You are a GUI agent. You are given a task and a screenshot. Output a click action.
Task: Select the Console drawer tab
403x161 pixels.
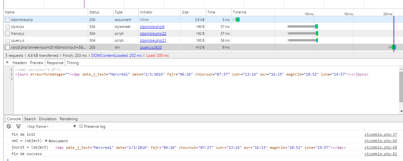[x=14, y=119]
